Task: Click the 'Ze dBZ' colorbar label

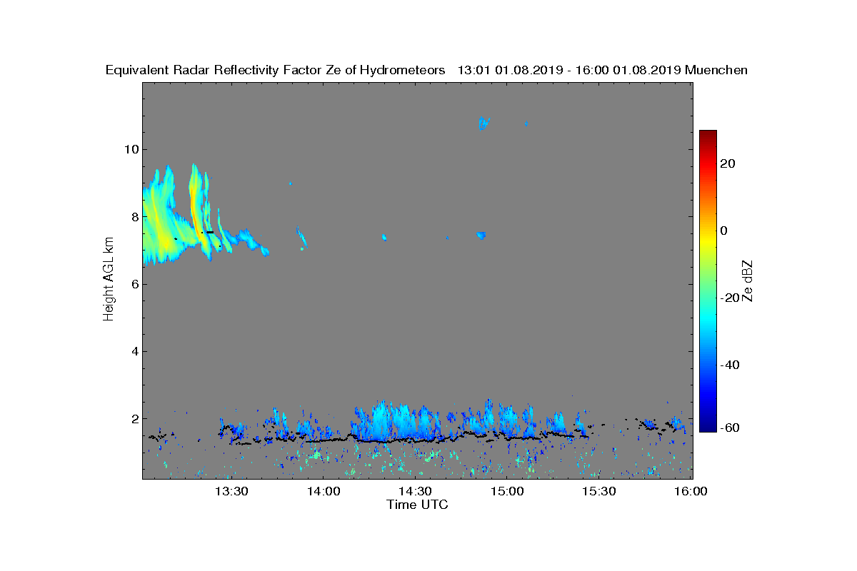Action: pos(747,281)
